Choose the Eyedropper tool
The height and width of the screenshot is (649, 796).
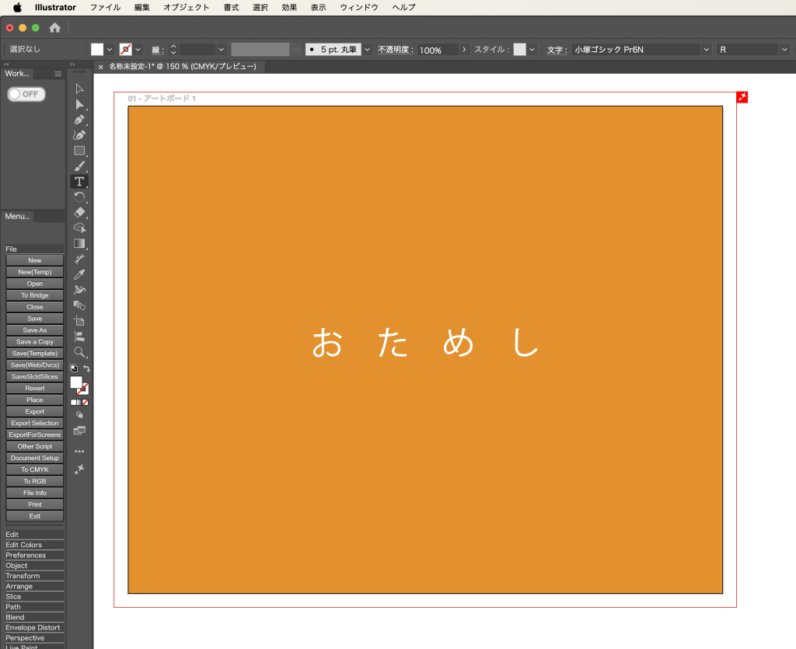pos(79,274)
